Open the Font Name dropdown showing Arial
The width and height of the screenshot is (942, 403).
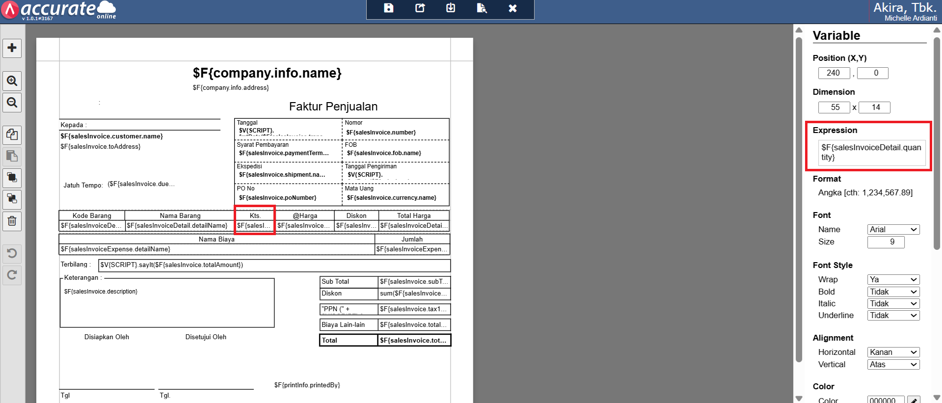893,230
